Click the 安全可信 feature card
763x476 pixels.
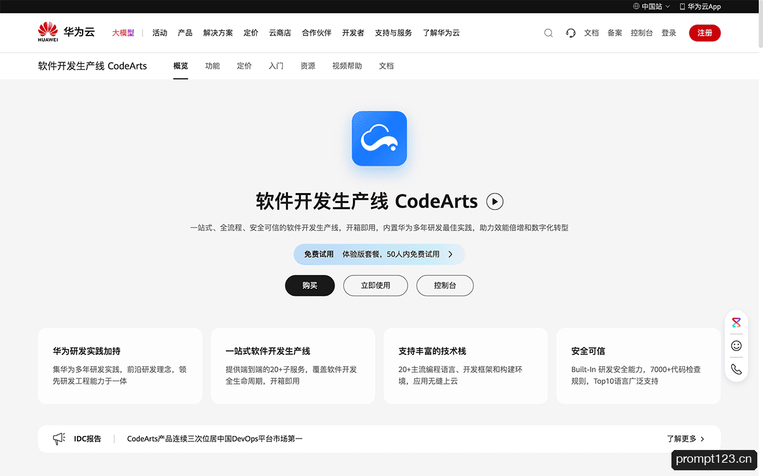pyautogui.click(x=638, y=366)
